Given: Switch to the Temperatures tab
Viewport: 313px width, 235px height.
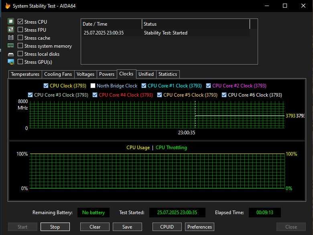Looking at the screenshot, I should [x=25, y=74].
